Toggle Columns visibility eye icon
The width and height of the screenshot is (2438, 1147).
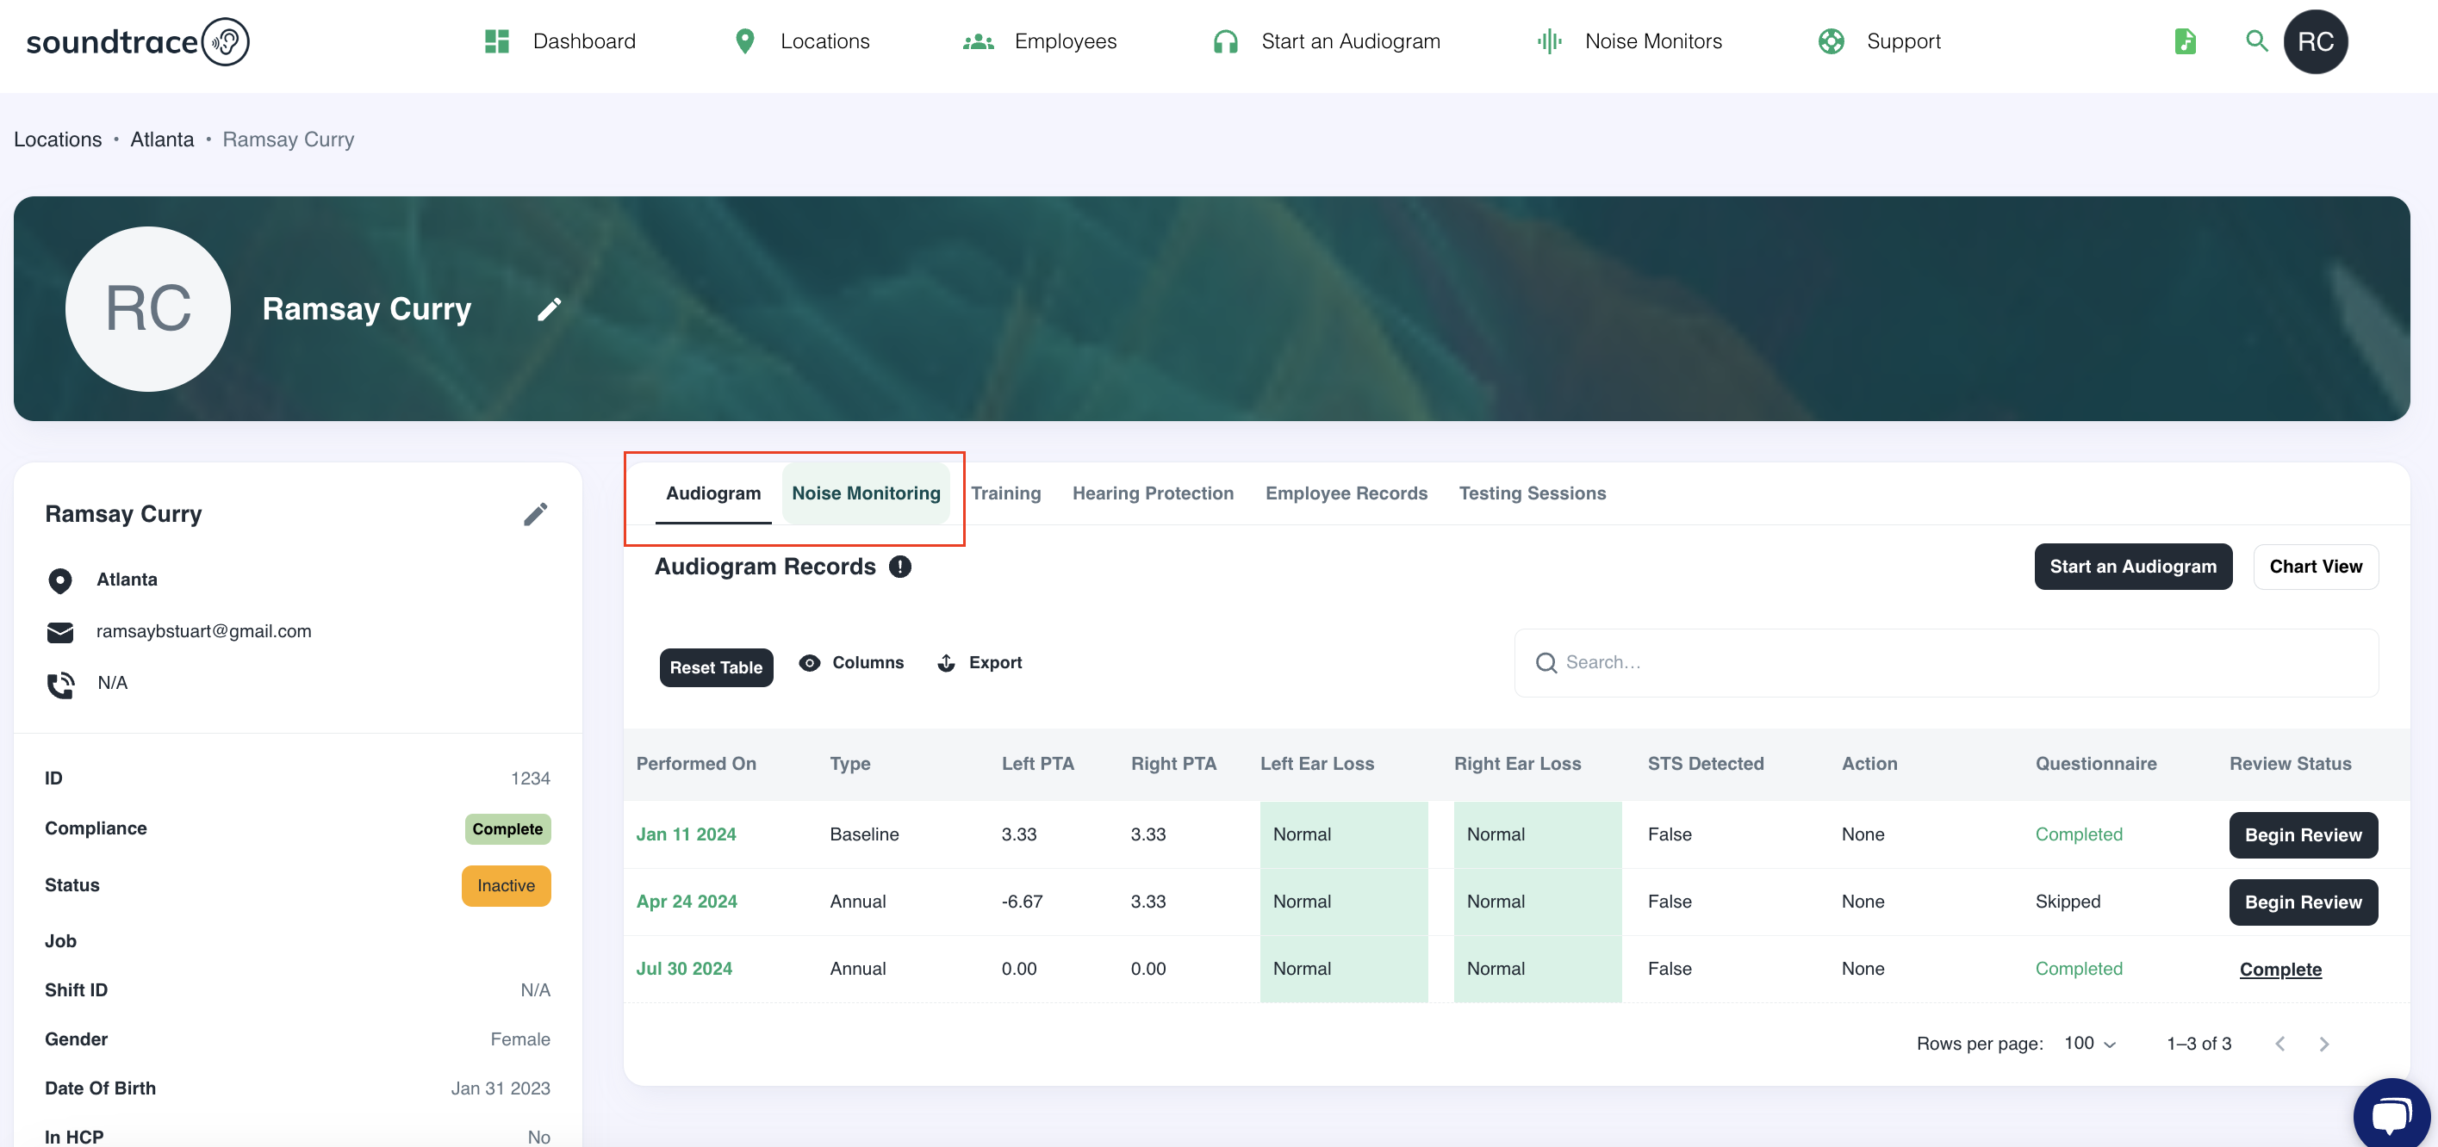click(x=809, y=662)
